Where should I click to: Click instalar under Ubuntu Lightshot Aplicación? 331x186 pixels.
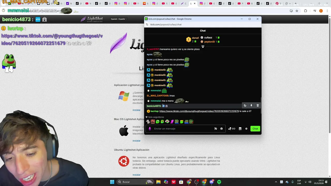(137, 175)
